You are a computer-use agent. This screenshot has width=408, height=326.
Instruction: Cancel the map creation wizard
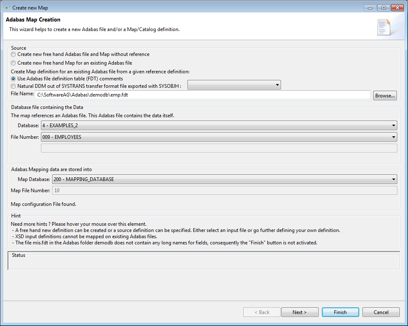pos(381,312)
